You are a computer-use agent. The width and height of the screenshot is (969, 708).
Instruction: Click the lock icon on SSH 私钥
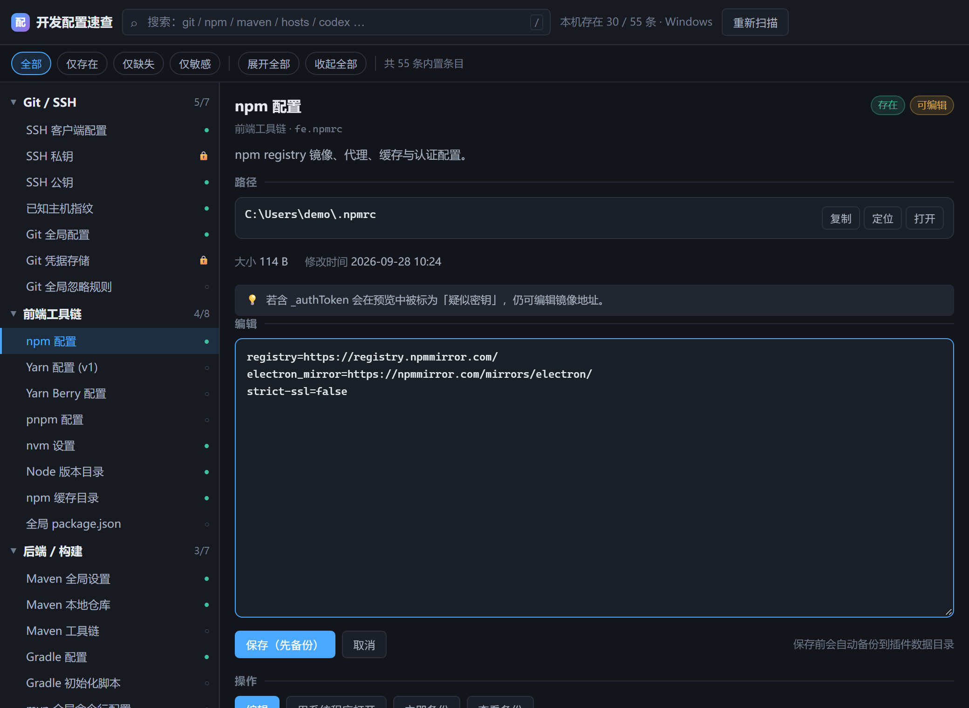(x=204, y=156)
